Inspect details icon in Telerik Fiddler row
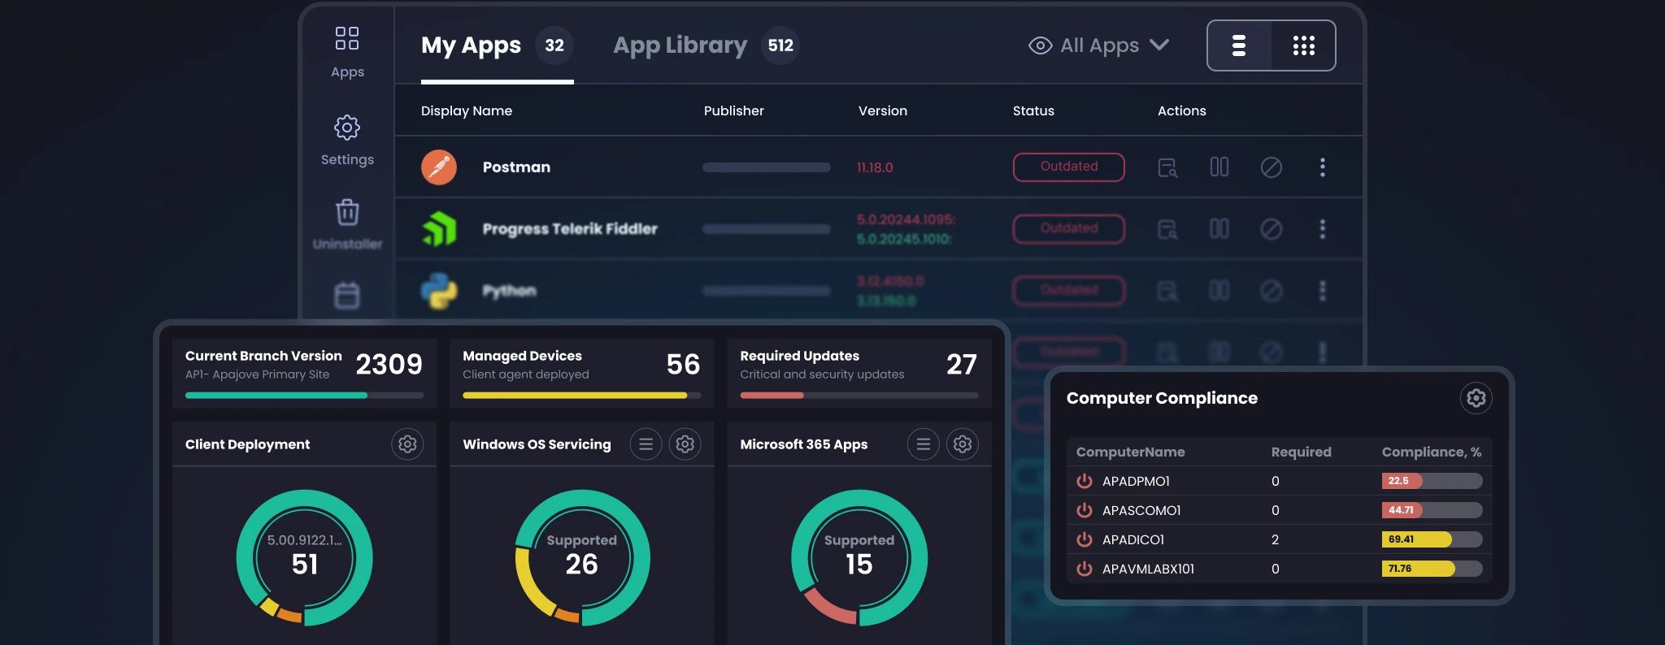The image size is (1665, 645). tap(1167, 229)
